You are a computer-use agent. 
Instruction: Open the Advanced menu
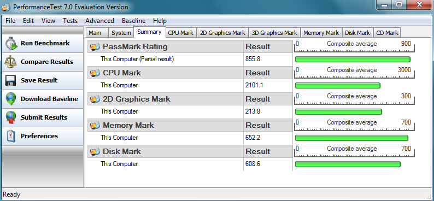pyautogui.click(x=99, y=21)
